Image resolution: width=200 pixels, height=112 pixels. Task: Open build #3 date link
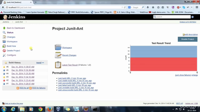[23, 77]
